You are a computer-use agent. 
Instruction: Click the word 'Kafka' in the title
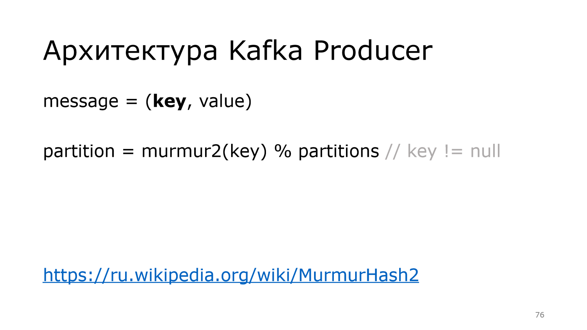(x=265, y=51)
